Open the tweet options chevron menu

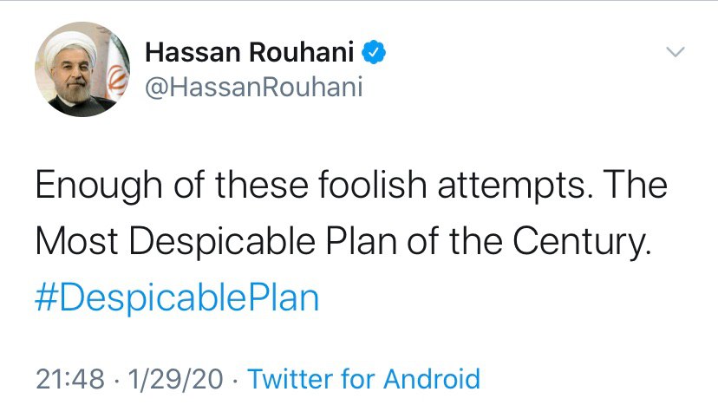pyautogui.click(x=675, y=53)
